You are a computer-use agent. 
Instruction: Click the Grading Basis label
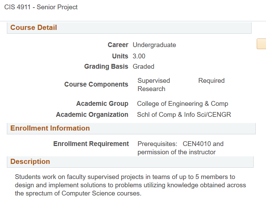106,67
